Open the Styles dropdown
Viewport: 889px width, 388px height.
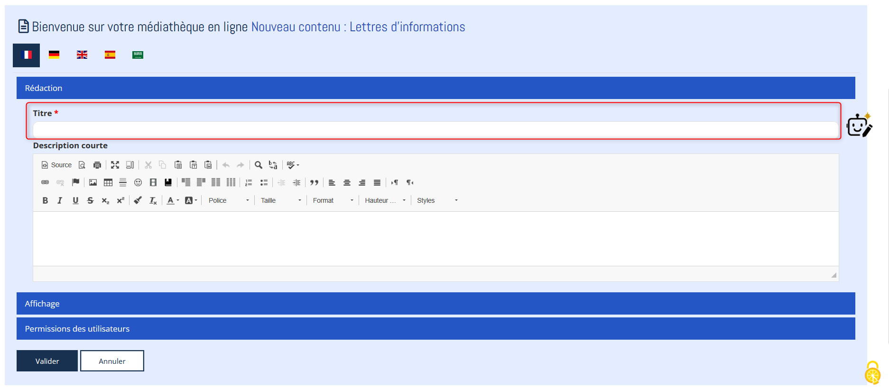click(x=436, y=200)
